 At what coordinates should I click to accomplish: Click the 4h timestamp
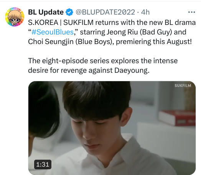(145, 12)
